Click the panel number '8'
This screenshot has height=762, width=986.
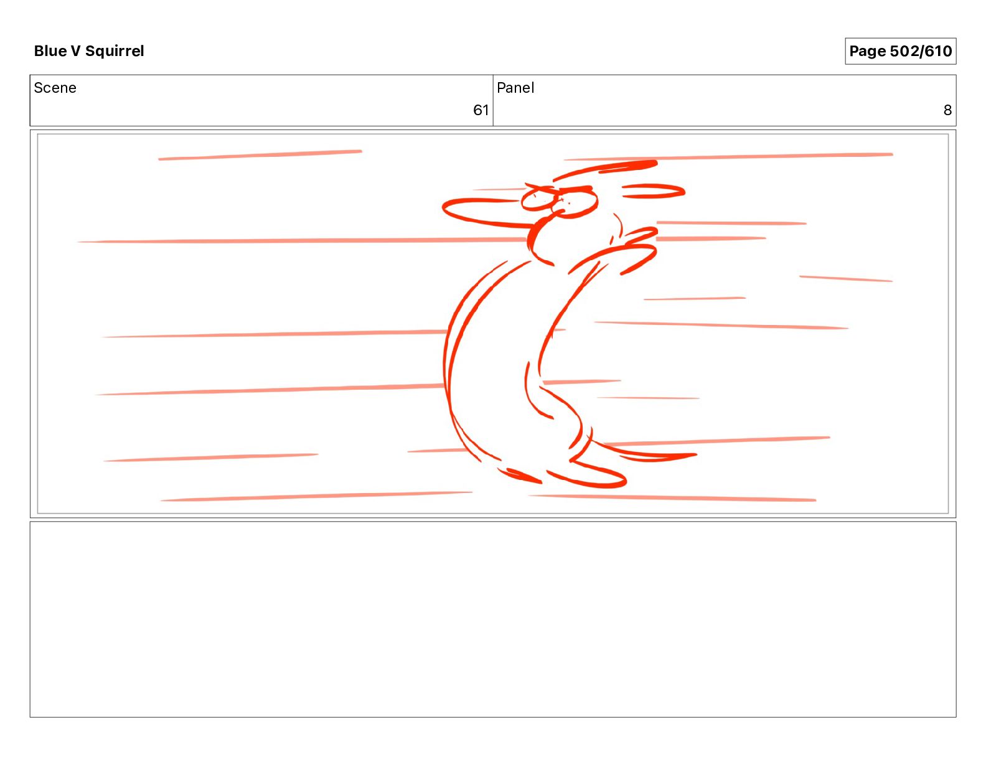pyautogui.click(x=947, y=110)
